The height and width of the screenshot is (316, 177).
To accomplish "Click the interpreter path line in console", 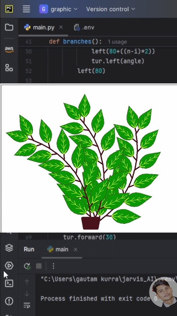I will tap(108, 279).
